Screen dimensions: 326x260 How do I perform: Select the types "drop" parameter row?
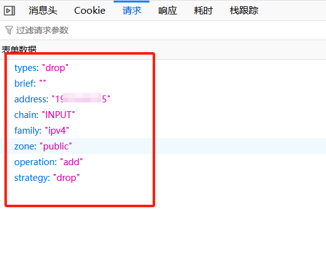coord(163,68)
